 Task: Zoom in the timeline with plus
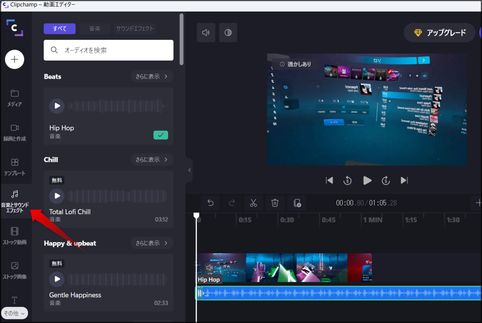(x=478, y=203)
